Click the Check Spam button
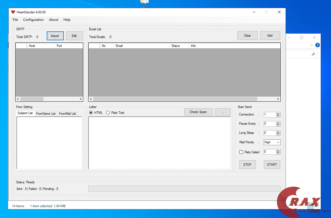The width and height of the screenshot is (331, 218). point(198,112)
